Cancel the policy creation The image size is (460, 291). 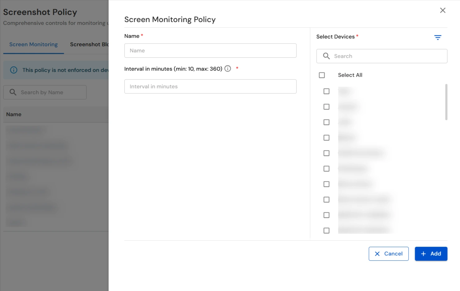coord(389,254)
